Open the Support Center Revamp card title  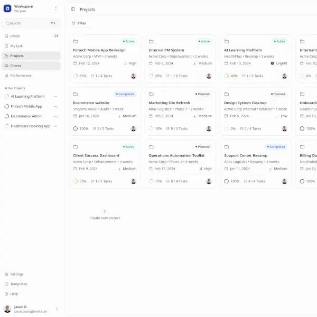tap(246, 155)
